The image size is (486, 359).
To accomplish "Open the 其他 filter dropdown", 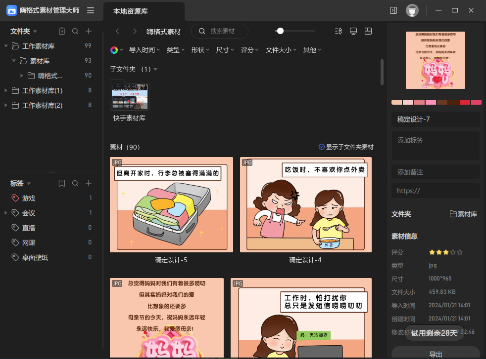I will [x=312, y=50].
